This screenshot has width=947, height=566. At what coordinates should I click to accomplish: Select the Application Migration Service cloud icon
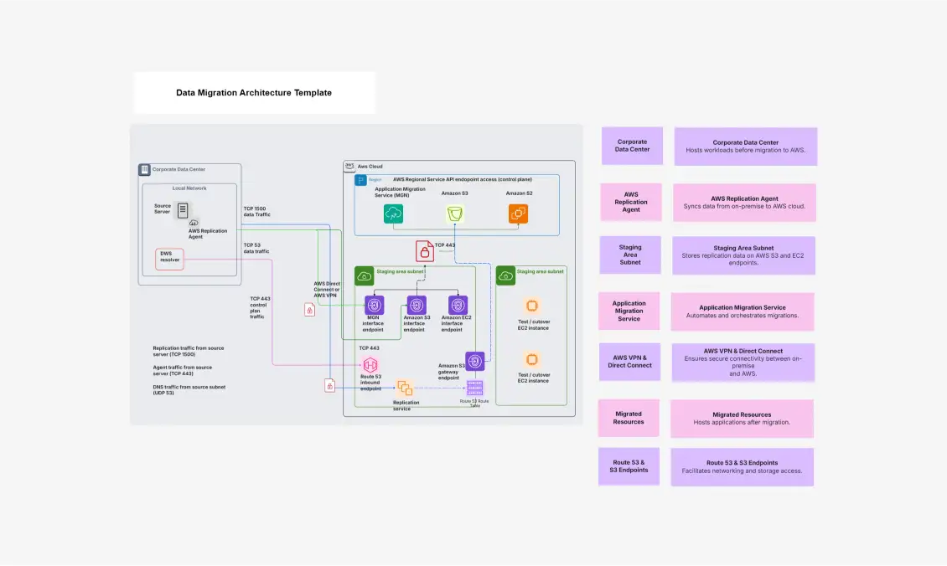(x=393, y=214)
